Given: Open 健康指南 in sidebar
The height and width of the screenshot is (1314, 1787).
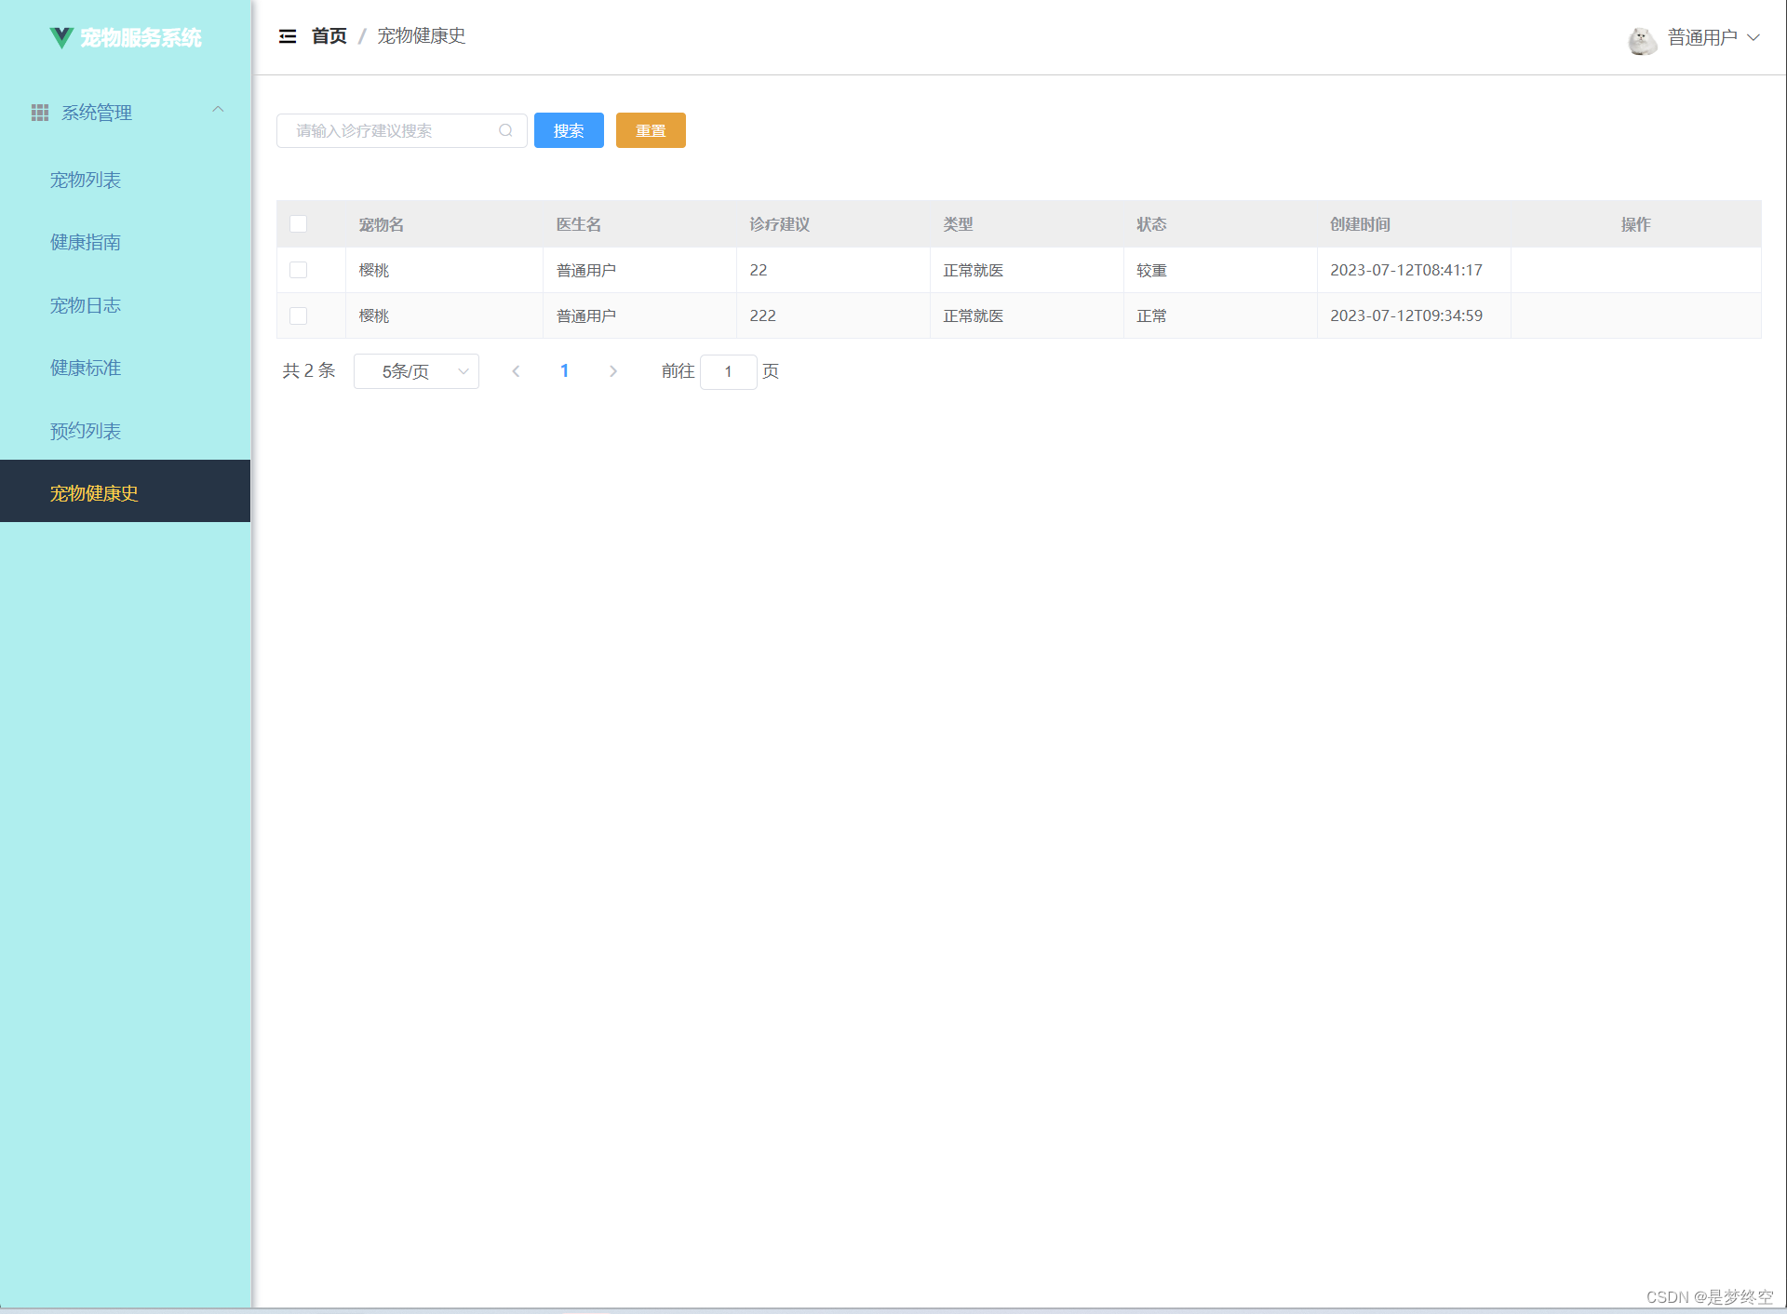Looking at the screenshot, I should 86,242.
